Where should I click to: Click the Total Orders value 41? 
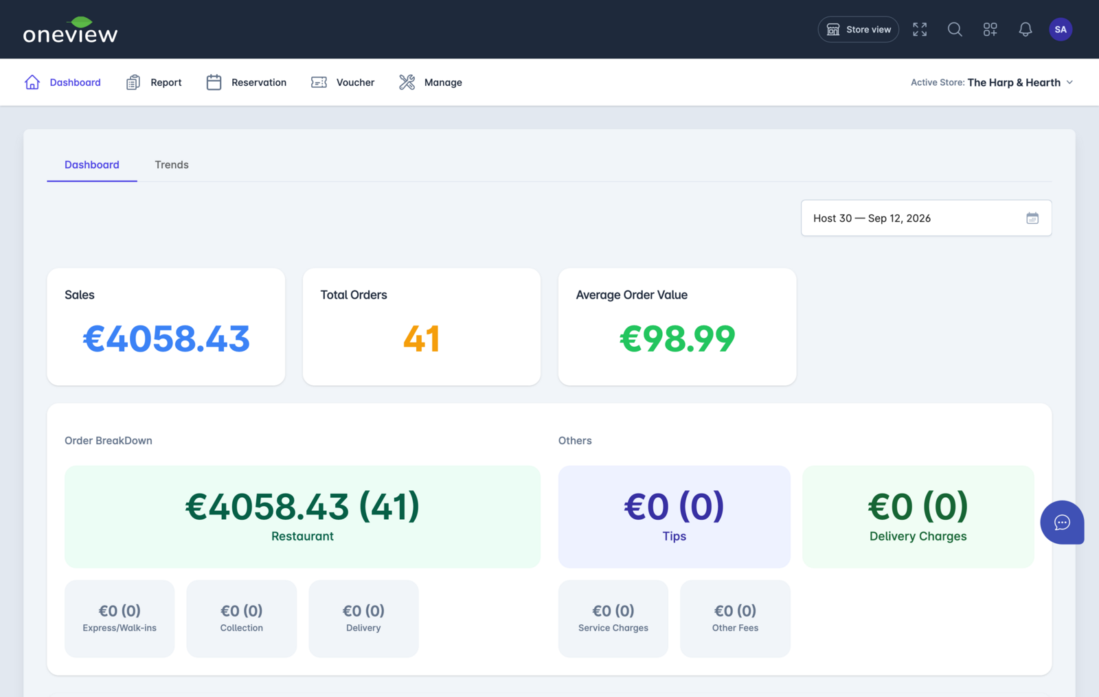click(421, 339)
